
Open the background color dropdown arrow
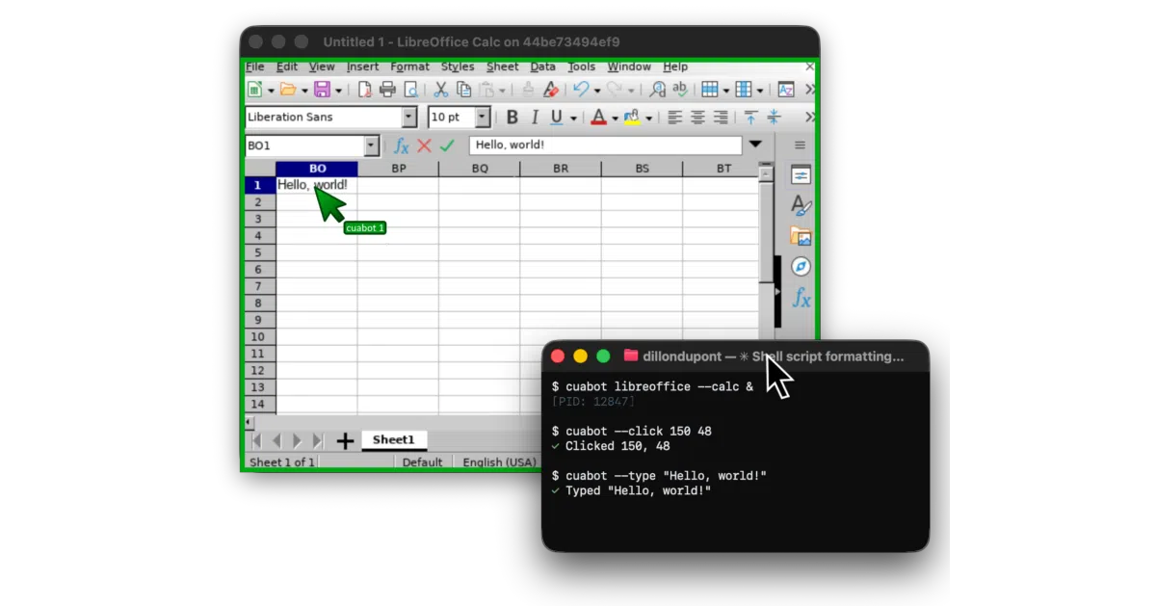pos(649,119)
